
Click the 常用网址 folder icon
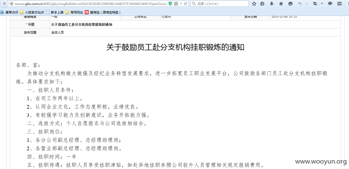(67, 12)
